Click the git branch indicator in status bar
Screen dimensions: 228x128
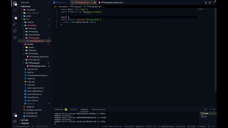point(21,127)
